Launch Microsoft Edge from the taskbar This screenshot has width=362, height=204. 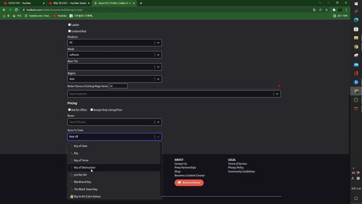coord(356,20)
